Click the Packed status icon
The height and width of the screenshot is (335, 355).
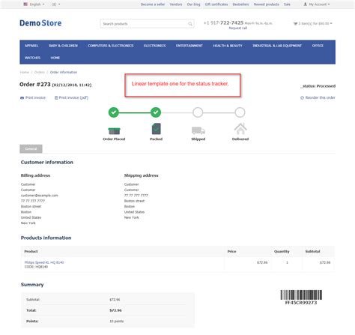coord(157,129)
